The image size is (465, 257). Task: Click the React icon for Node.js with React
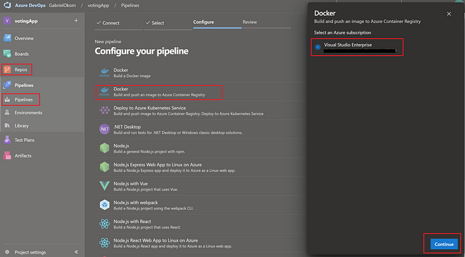click(104, 224)
